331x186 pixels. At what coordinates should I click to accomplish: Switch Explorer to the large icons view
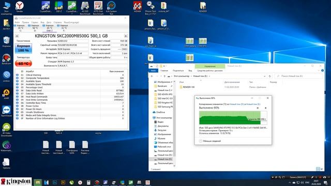point(322,169)
